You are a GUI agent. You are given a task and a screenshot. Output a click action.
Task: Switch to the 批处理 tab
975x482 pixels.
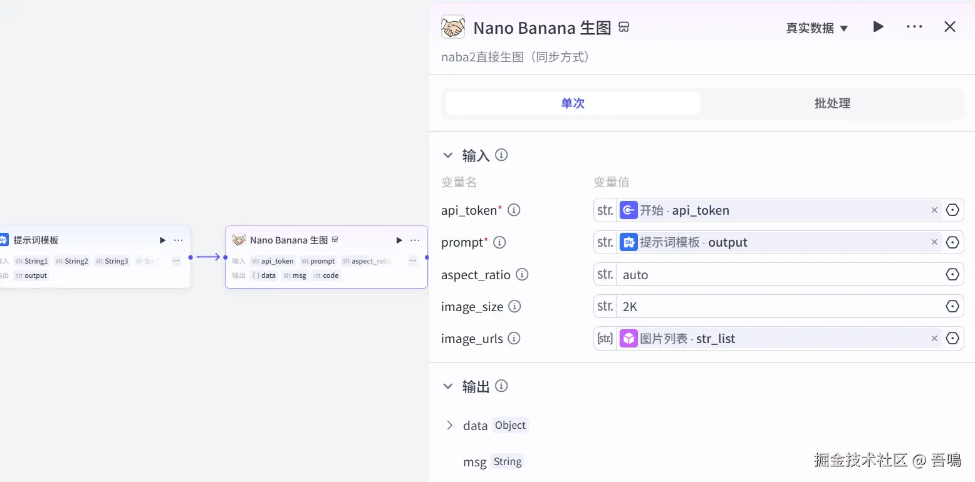[x=832, y=103]
